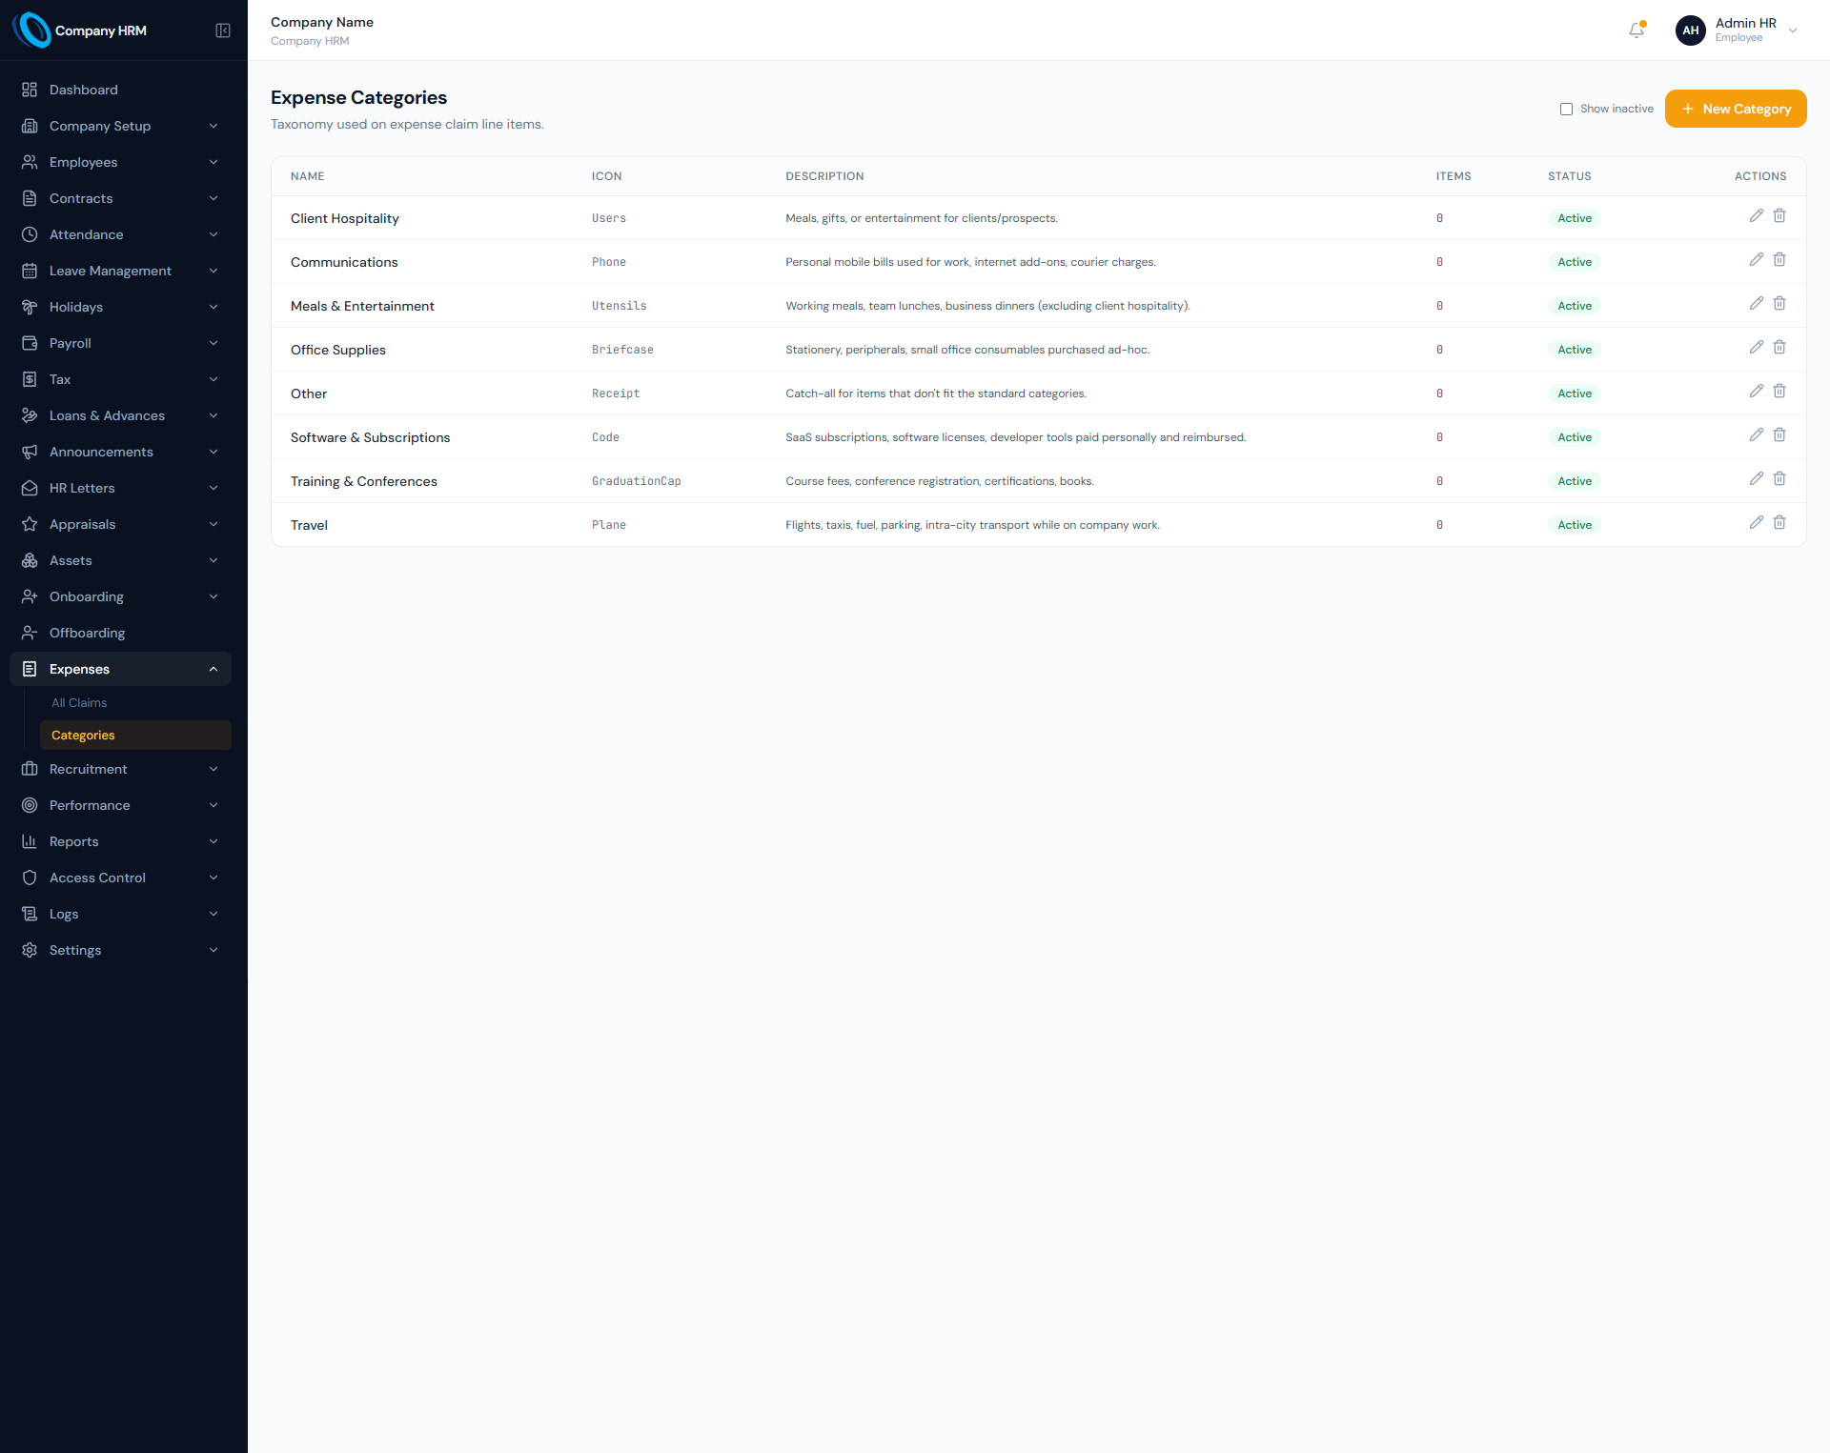Delete the Meals & Entertainment category
The height and width of the screenshot is (1453, 1830).
click(x=1779, y=304)
